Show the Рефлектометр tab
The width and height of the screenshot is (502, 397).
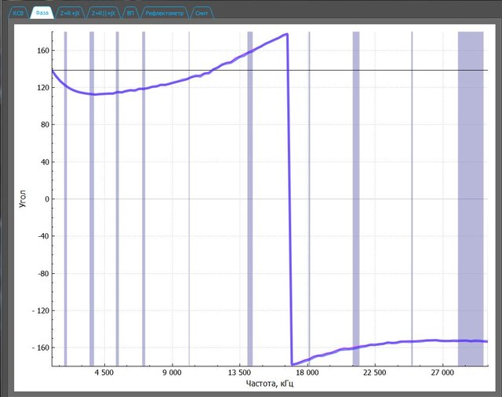[163, 13]
